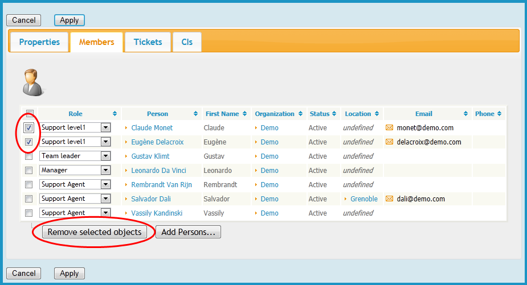The image size is (527, 285).
Task: Click envelope icon next to delacroix@demo.com
Action: tap(390, 142)
